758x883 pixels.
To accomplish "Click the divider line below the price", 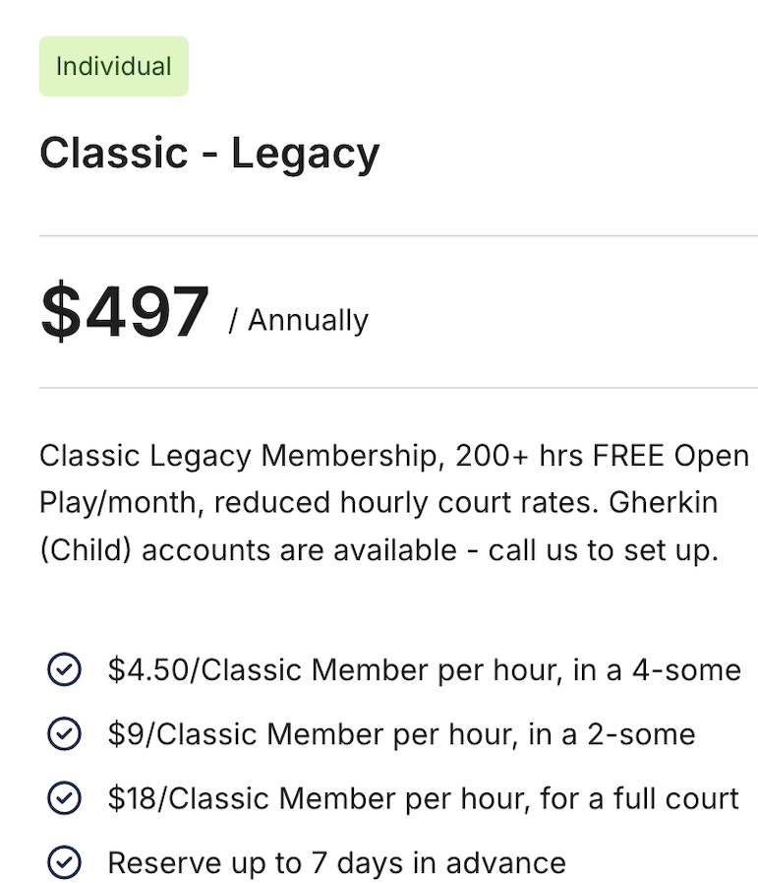I will click(x=397, y=388).
